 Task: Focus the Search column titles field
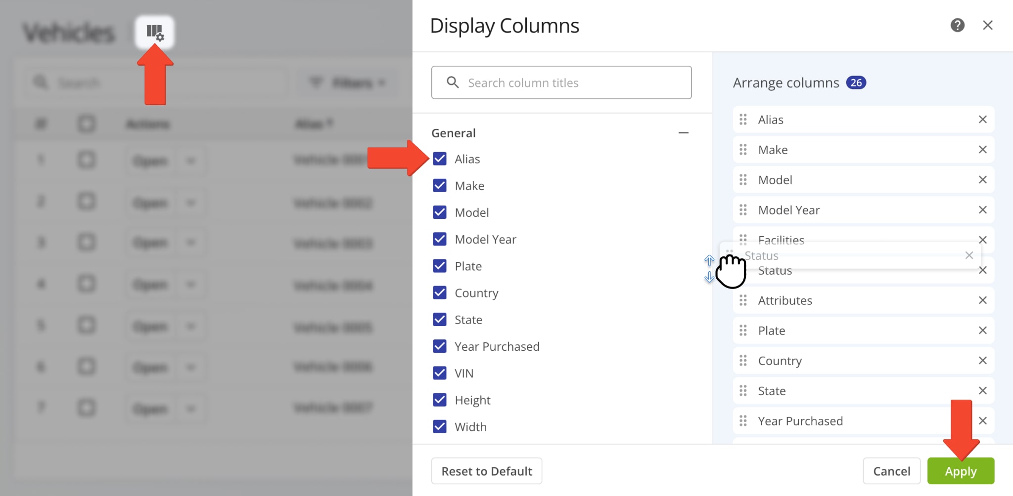pyautogui.click(x=561, y=83)
